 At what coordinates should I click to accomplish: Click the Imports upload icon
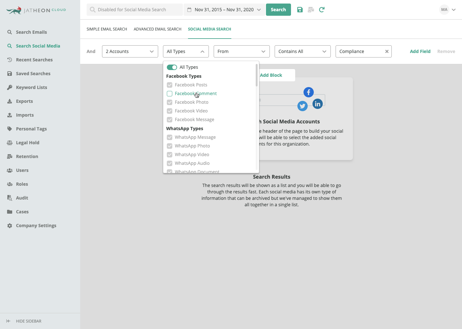pyautogui.click(x=10, y=115)
